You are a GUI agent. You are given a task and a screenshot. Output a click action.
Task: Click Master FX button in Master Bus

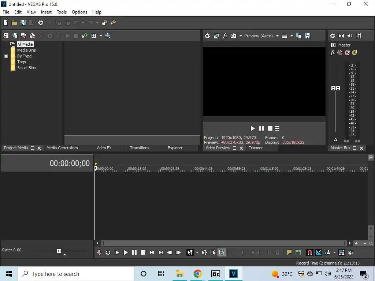(333, 53)
